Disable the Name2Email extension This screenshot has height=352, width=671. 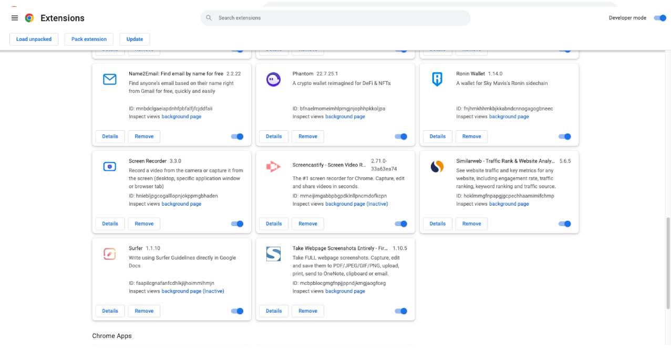[237, 136]
